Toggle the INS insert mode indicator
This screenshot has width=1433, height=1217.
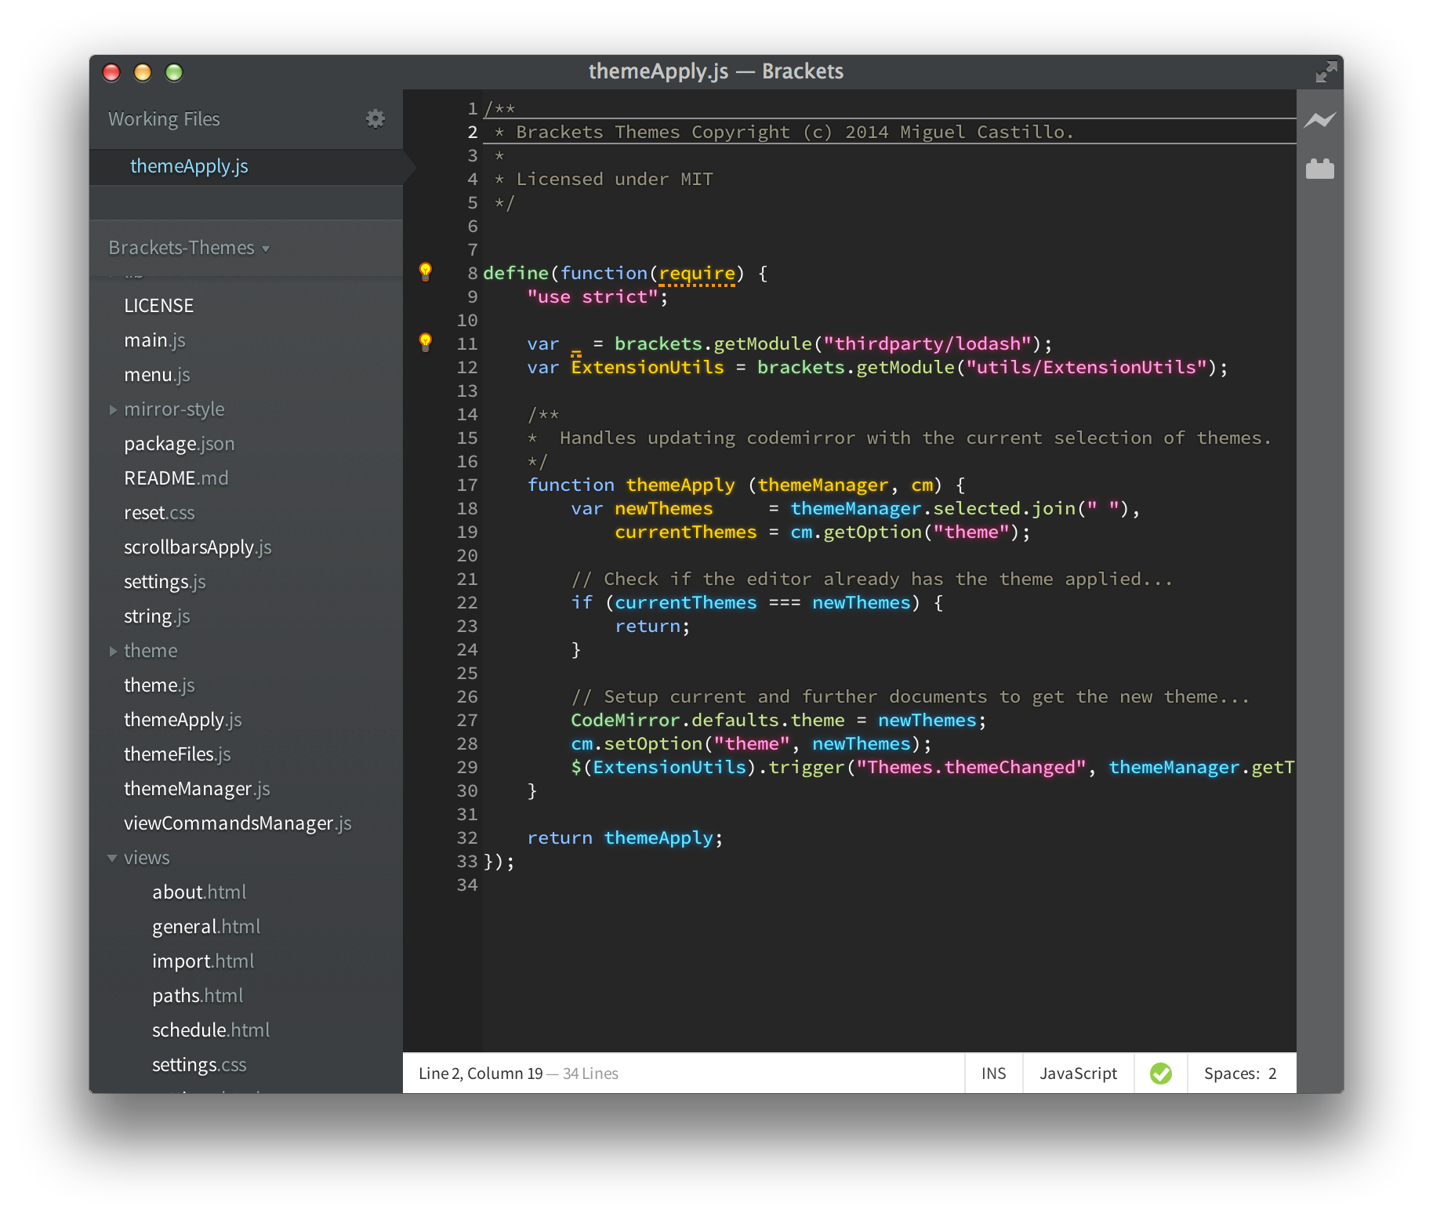(x=993, y=1074)
